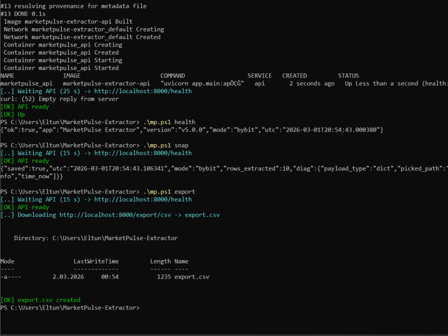
Task: Click the '2 seconds ago' created cell
Action: point(312,83)
